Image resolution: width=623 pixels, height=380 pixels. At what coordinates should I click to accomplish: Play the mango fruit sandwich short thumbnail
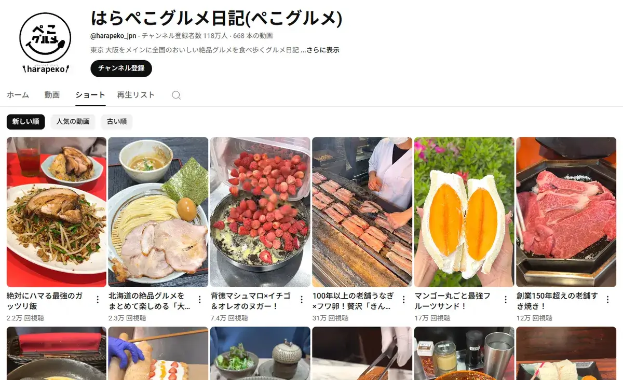464,212
